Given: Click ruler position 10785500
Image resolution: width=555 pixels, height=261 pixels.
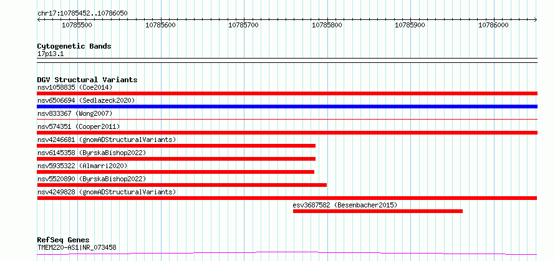Looking at the screenshot, I should pyautogui.click(x=77, y=25).
